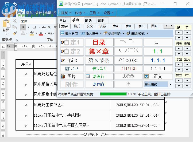
Task: Click down arrow below 表格 label
Action: point(187,54)
